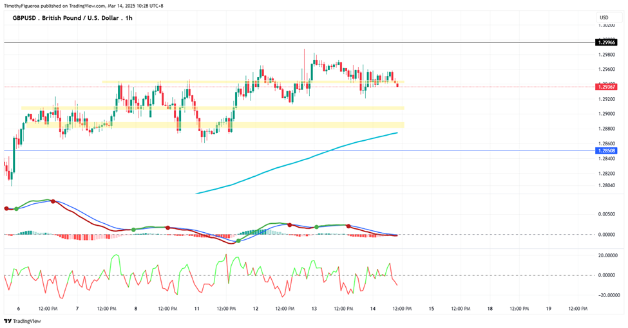Click date label 14 on time axis
This screenshot has width=628, height=328.
(x=373, y=309)
